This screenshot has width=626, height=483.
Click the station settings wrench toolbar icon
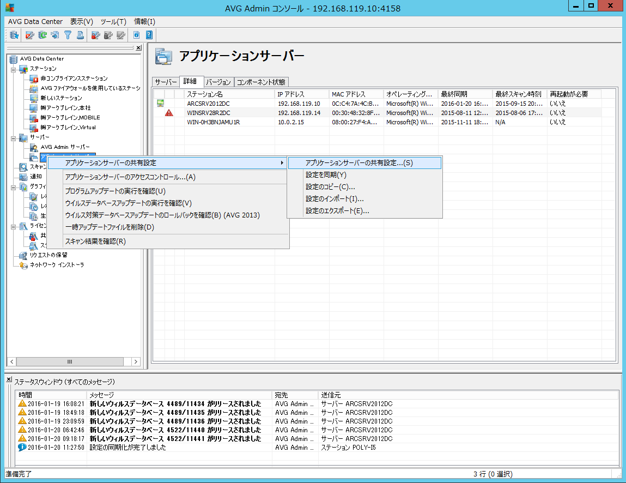29,35
